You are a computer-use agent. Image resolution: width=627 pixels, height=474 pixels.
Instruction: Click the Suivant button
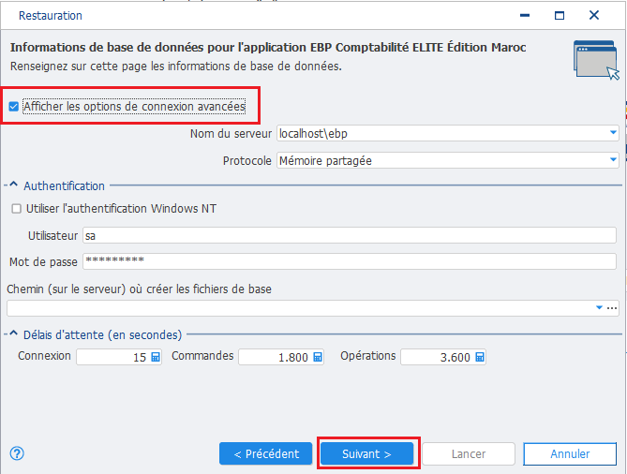click(366, 453)
